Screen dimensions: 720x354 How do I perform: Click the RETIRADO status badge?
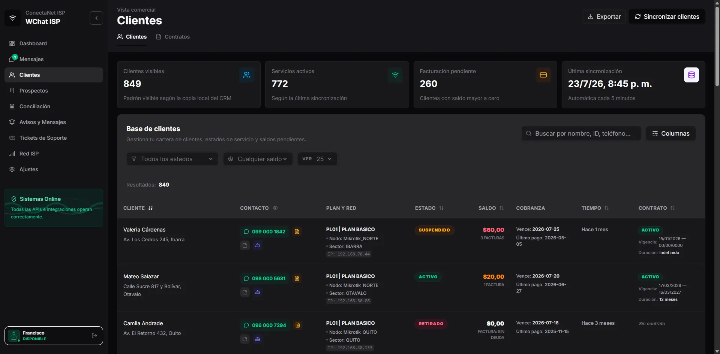(431, 324)
